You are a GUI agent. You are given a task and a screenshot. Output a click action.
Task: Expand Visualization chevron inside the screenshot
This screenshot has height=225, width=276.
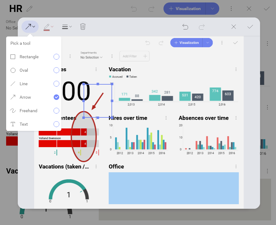coord(208,43)
